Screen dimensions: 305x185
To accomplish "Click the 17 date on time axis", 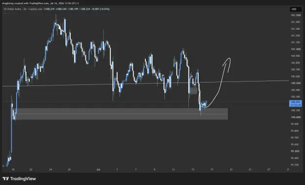I will (212, 169).
